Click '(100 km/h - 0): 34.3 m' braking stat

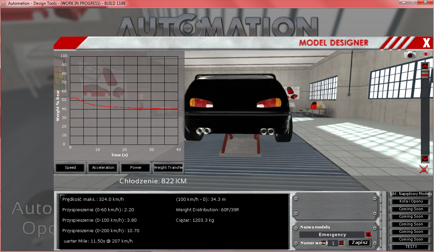tap(201, 199)
